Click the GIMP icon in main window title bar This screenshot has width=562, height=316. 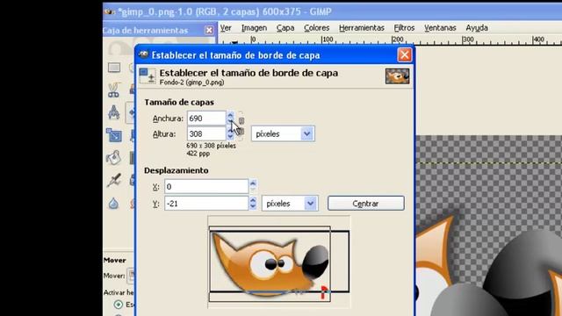109,11
